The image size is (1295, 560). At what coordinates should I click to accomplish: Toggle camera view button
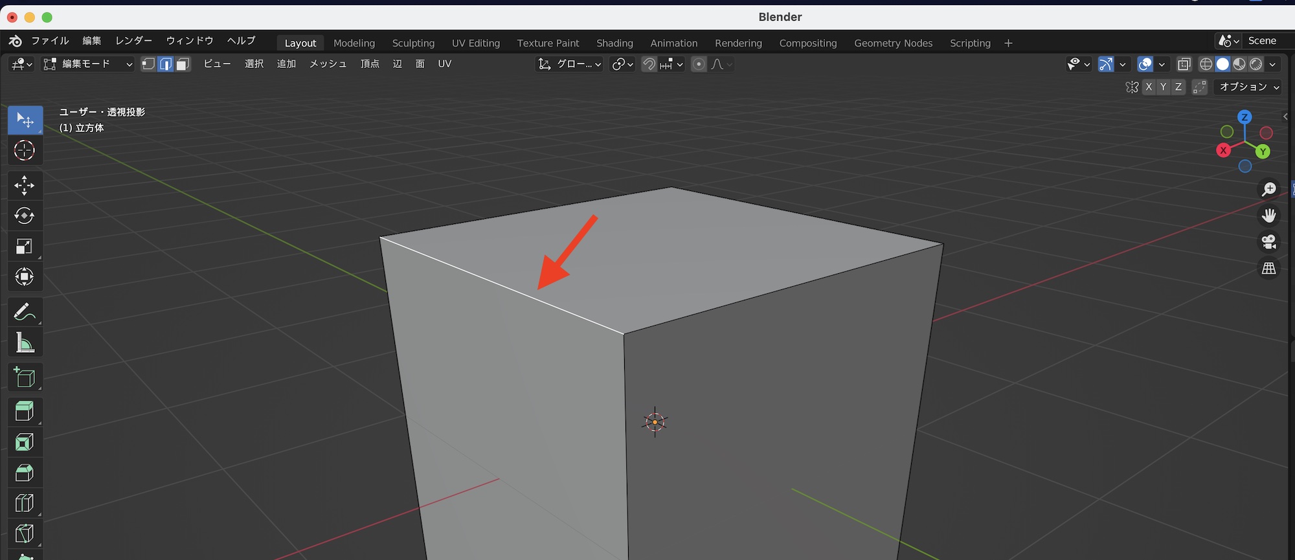pos(1268,242)
